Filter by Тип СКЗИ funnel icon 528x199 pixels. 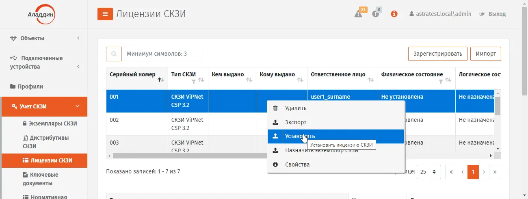pyautogui.click(x=194, y=82)
